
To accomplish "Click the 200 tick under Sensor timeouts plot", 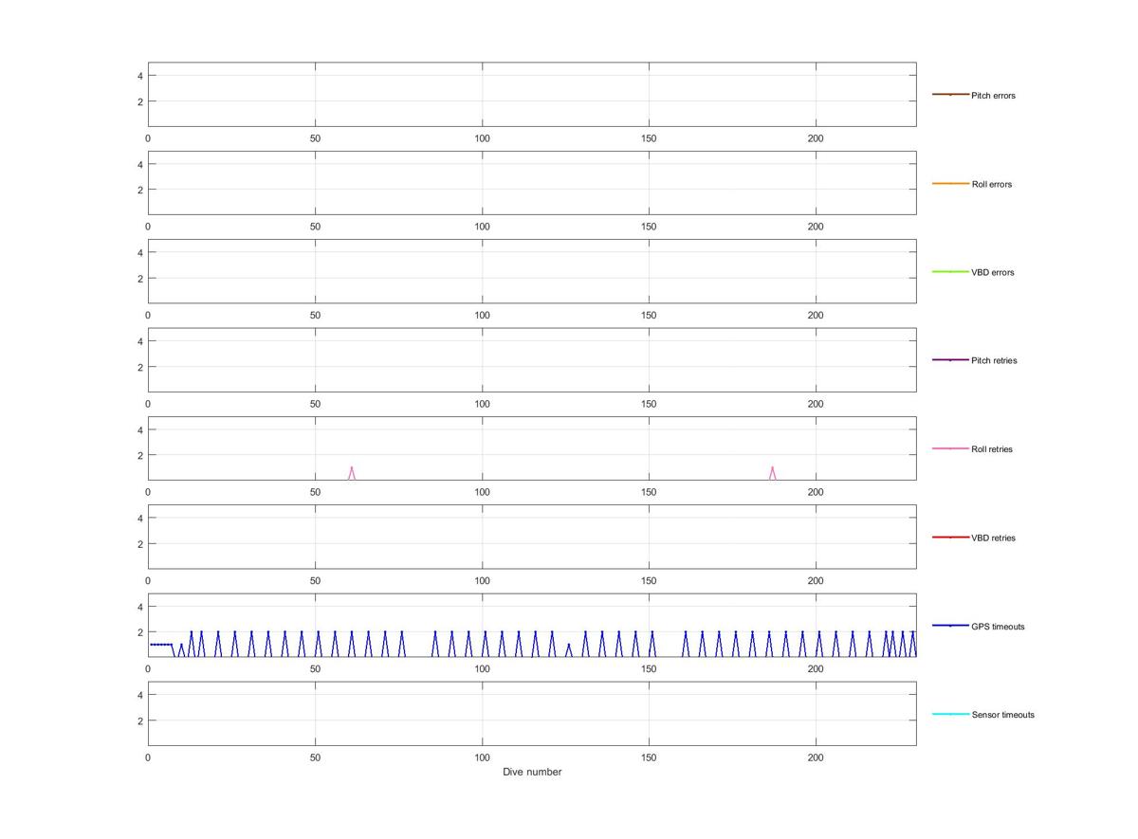I will pyautogui.click(x=816, y=758).
